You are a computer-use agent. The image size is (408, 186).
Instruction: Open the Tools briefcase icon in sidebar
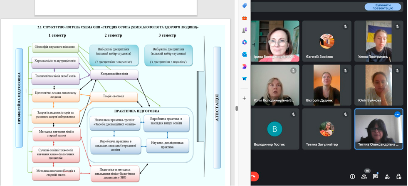click(245, 18)
